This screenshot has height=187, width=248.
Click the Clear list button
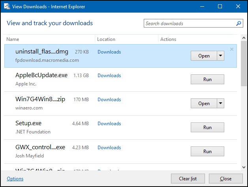tap(188, 178)
